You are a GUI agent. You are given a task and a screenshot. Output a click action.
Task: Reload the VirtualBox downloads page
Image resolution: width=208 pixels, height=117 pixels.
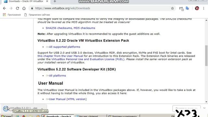click(x=17, y=8)
